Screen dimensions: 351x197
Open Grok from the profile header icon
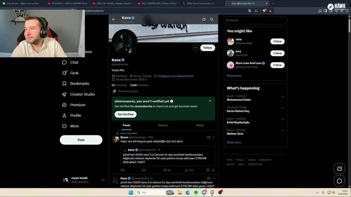[x=204, y=19]
